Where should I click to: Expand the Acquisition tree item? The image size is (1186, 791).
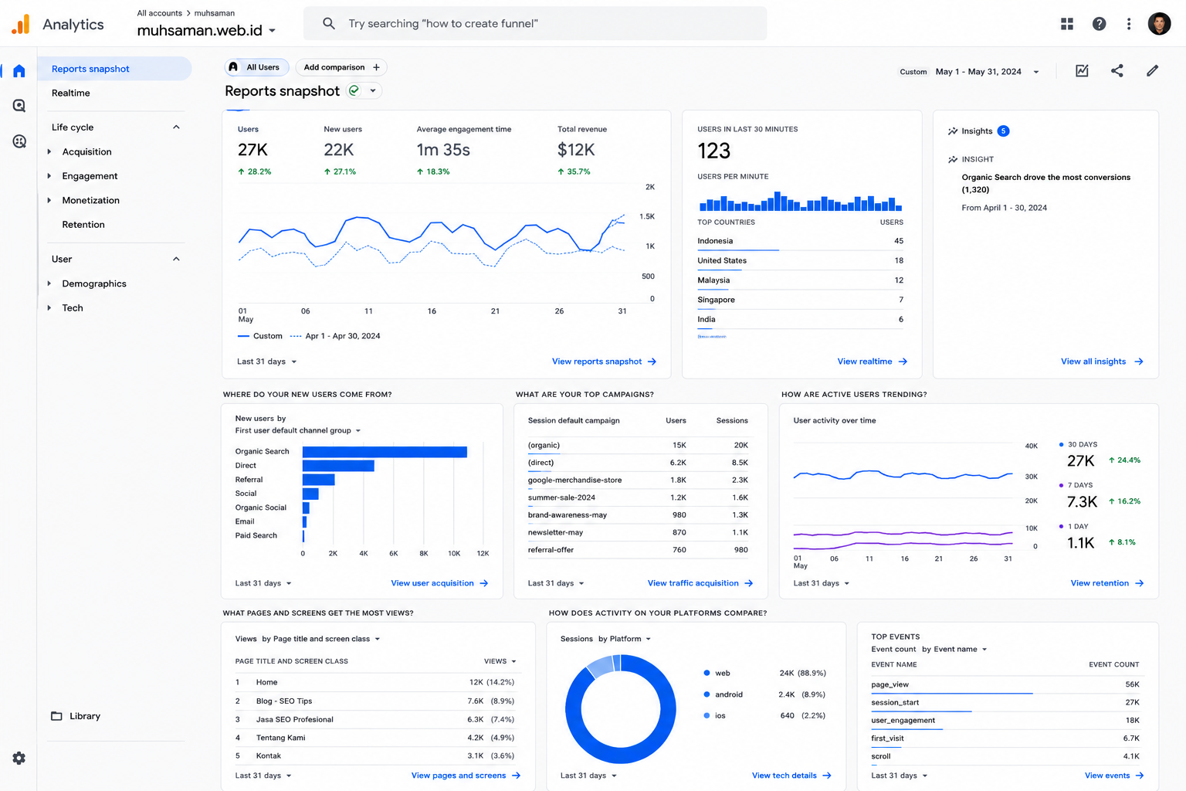tap(49, 152)
